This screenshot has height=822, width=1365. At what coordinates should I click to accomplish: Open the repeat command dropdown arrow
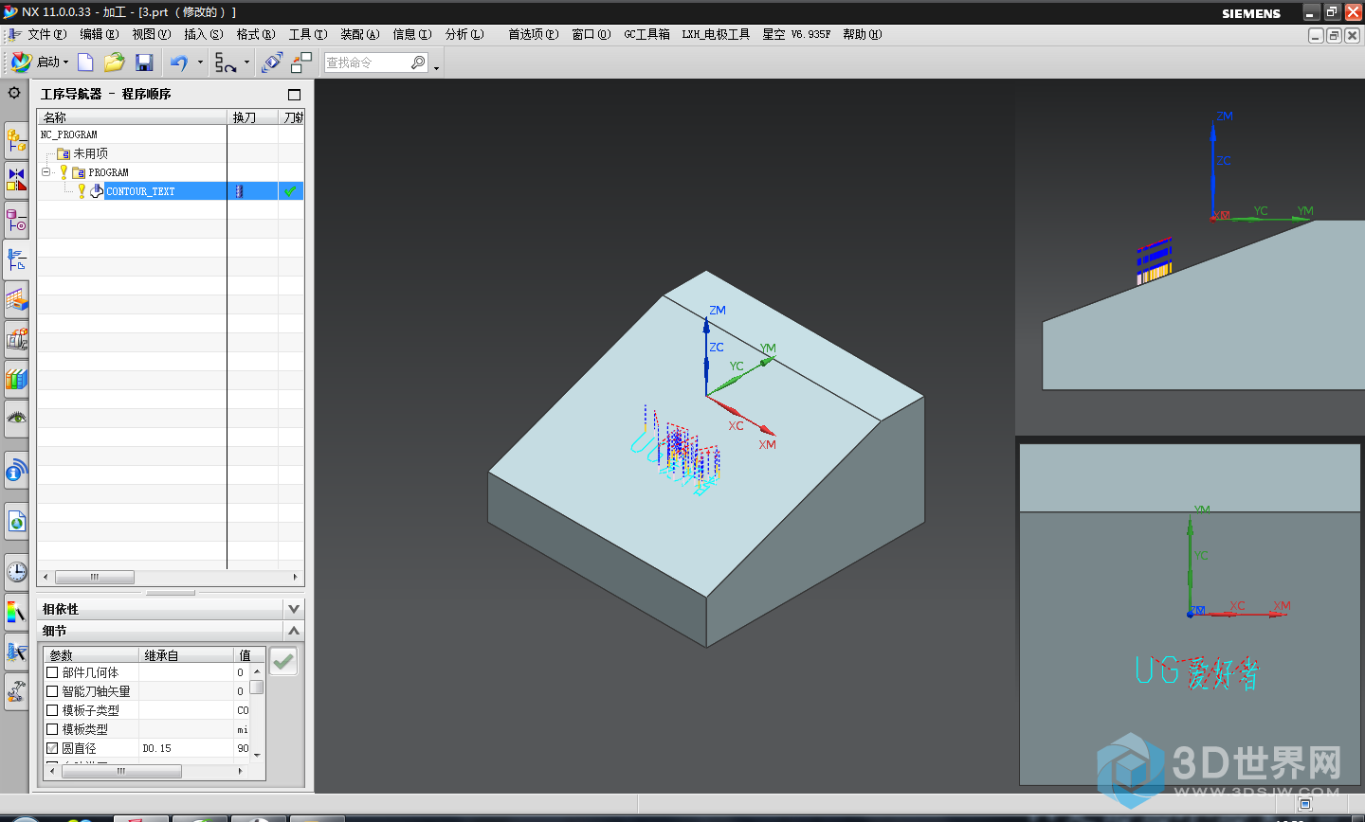click(x=246, y=63)
